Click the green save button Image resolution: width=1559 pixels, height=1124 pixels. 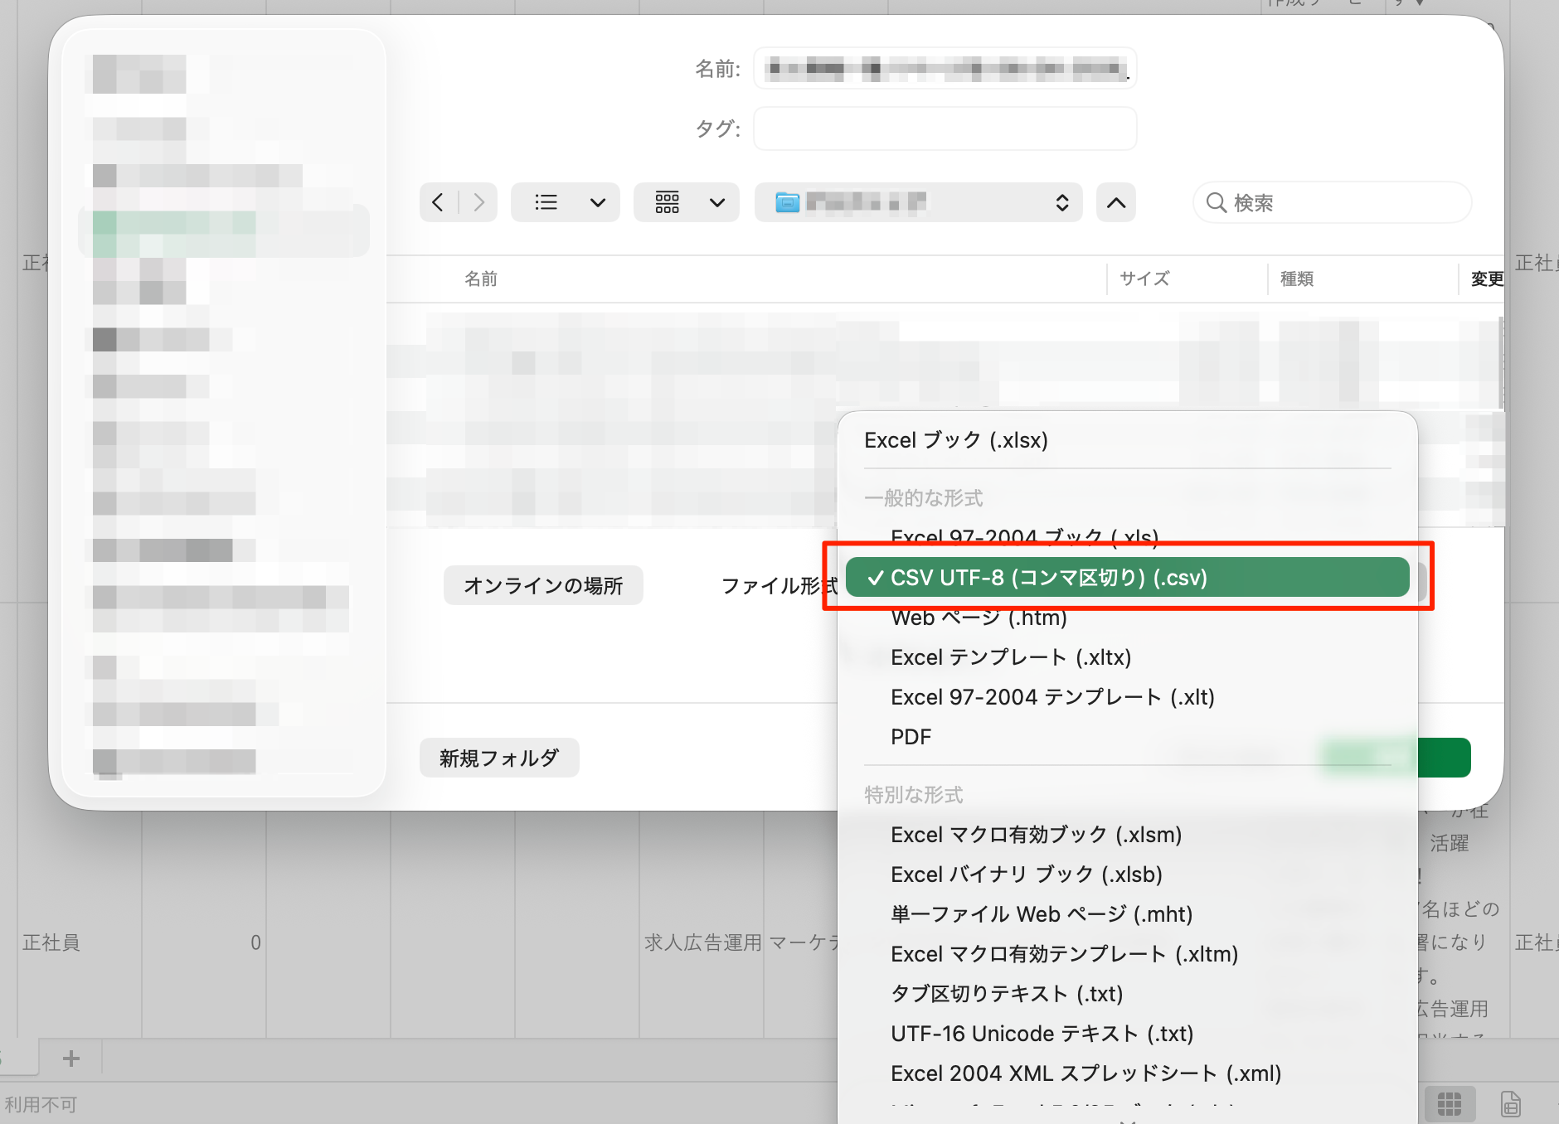(x=1396, y=757)
